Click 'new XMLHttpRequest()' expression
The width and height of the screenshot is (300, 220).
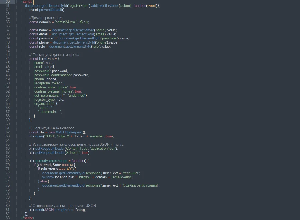67,132
